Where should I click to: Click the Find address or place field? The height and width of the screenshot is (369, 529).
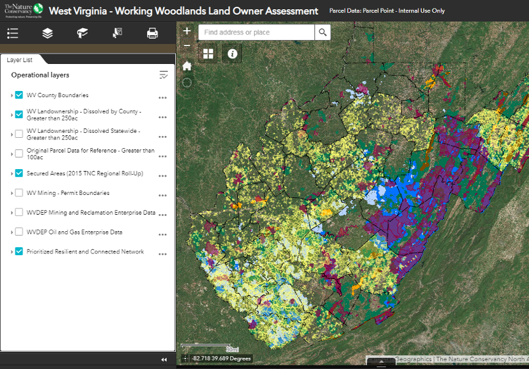257,32
